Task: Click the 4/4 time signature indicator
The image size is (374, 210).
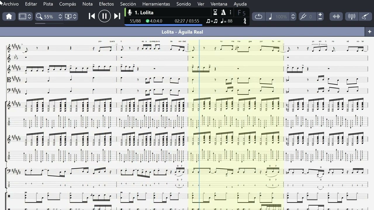Action: (245, 21)
